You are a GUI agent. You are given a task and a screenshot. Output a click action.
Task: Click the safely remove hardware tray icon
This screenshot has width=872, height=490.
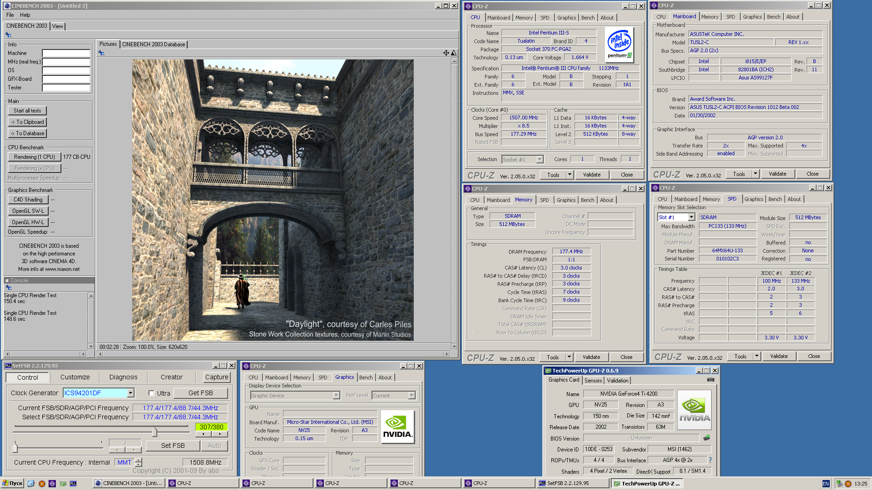(839, 484)
